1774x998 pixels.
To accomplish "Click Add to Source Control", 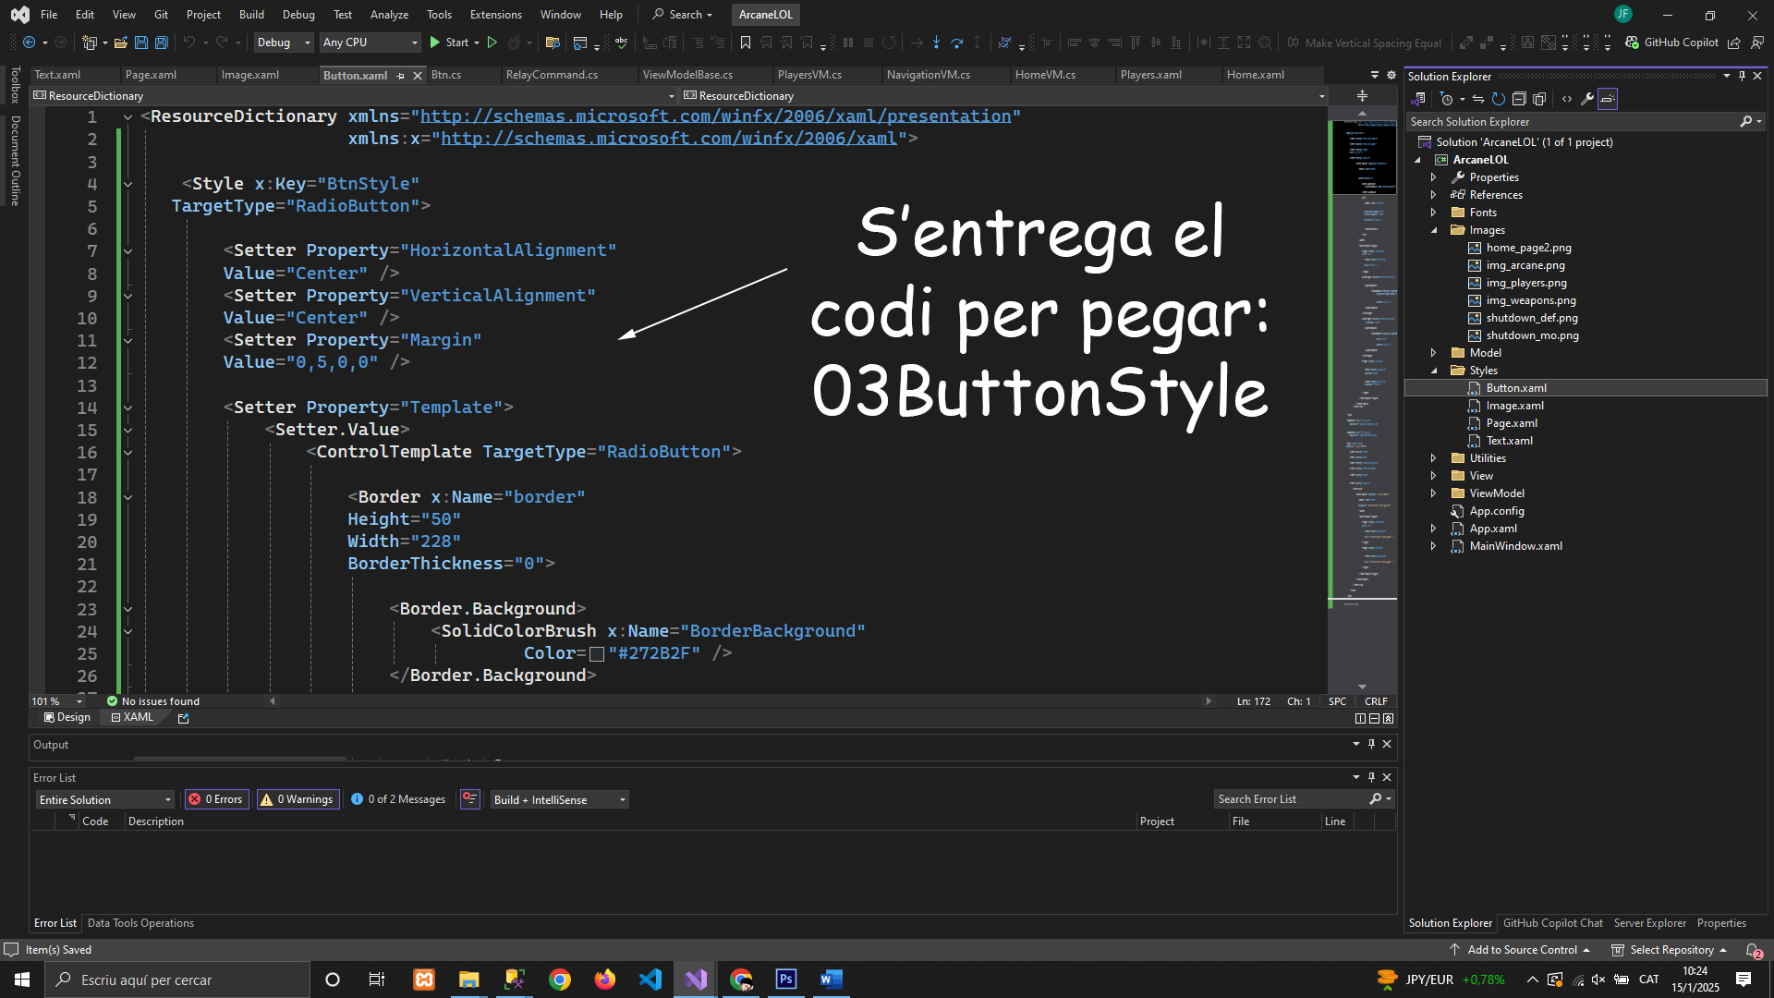I will [1521, 950].
